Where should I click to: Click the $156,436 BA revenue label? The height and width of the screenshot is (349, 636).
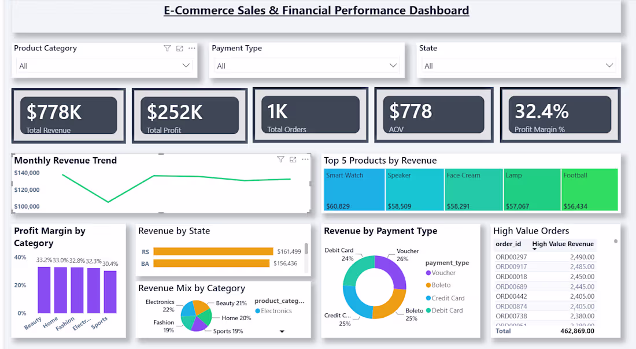click(x=285, y=263)
